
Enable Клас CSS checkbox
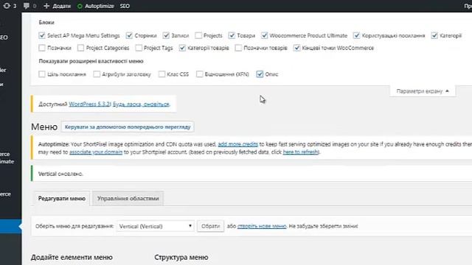coord(162,74)
